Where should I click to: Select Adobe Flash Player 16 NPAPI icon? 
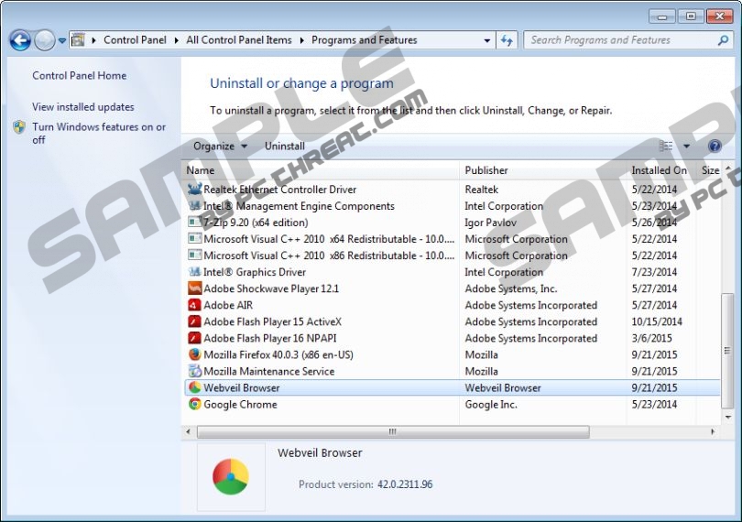[x=194, y=338]
